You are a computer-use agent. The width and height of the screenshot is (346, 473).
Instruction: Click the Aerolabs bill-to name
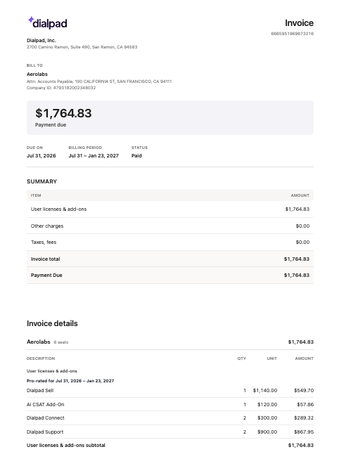tap(37, 74)
